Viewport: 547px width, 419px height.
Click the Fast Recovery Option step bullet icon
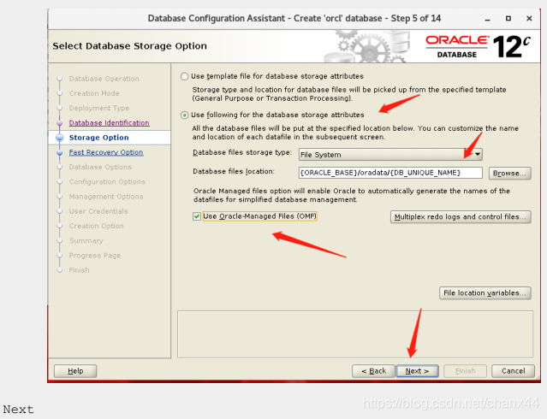(60, 153)
